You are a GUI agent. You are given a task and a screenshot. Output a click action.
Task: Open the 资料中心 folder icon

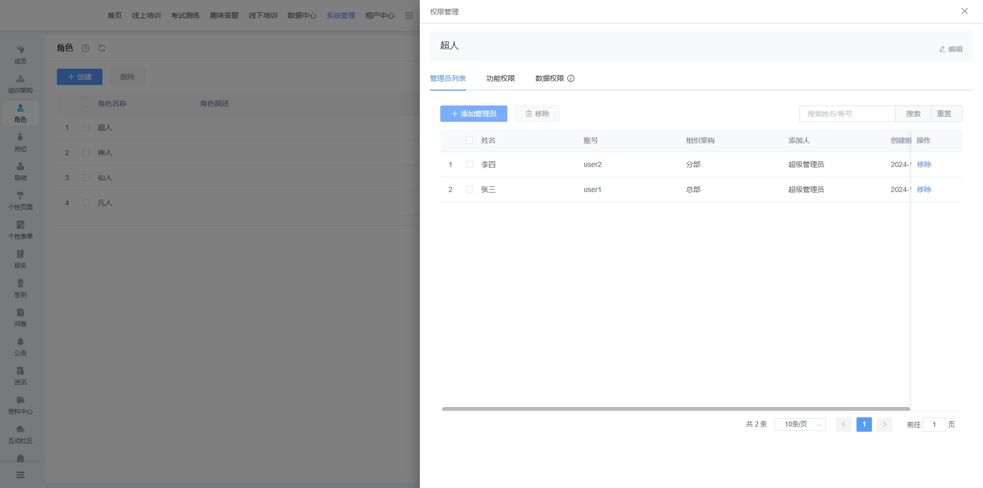coord(20,400)
